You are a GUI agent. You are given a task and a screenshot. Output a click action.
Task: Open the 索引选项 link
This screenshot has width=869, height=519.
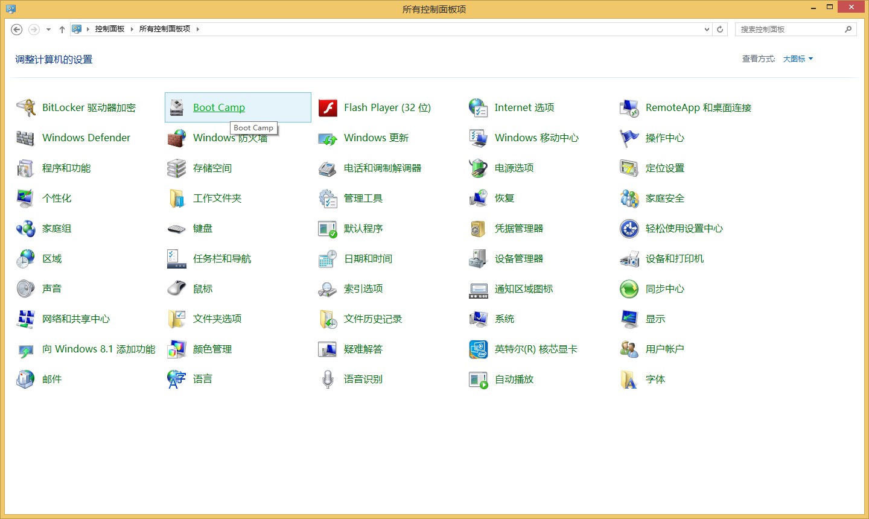click(x=363, y=288)
